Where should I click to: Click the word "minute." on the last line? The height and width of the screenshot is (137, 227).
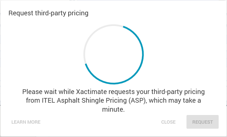(x=113, y=109)
